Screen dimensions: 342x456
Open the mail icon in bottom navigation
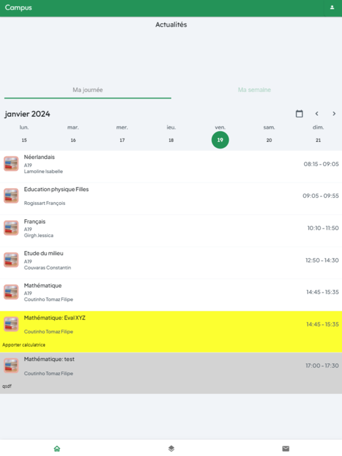pyautogui.click(x=286, y=448)
